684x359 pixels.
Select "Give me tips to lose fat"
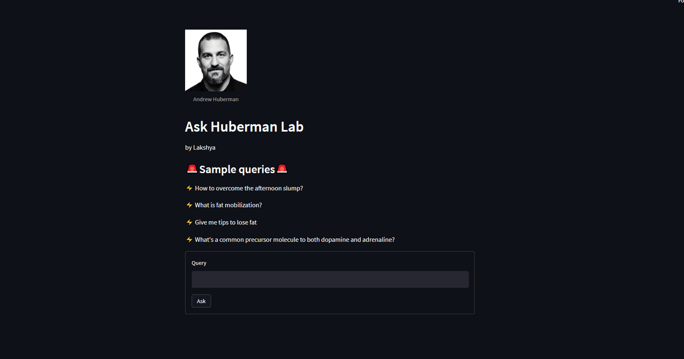(x=225, y=222)
